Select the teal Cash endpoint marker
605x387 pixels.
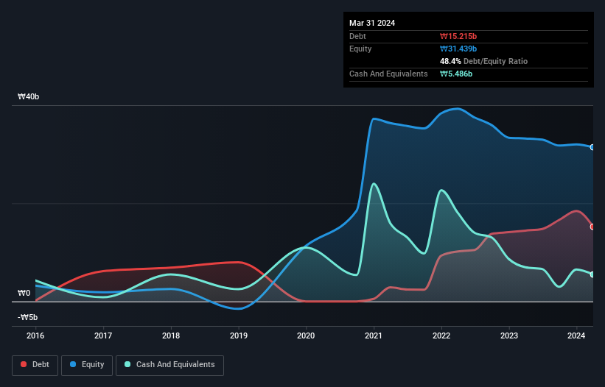(592, 274)
